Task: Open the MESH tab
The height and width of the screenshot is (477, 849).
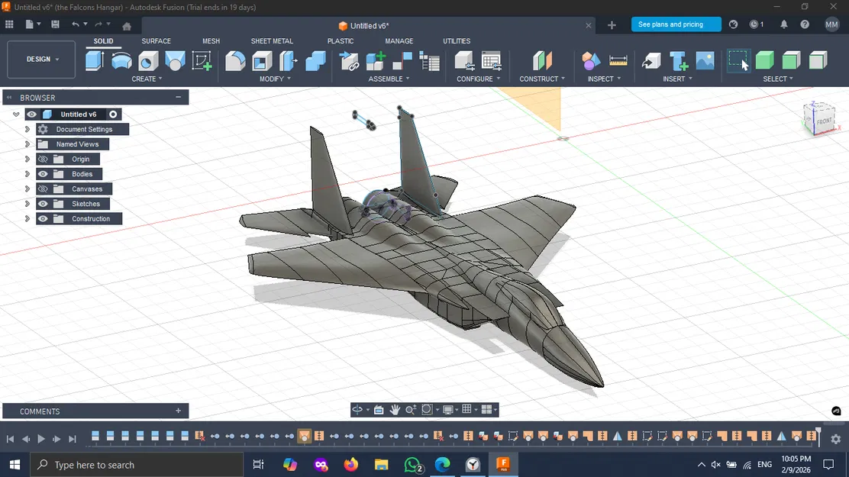Action: coord(211,41)
